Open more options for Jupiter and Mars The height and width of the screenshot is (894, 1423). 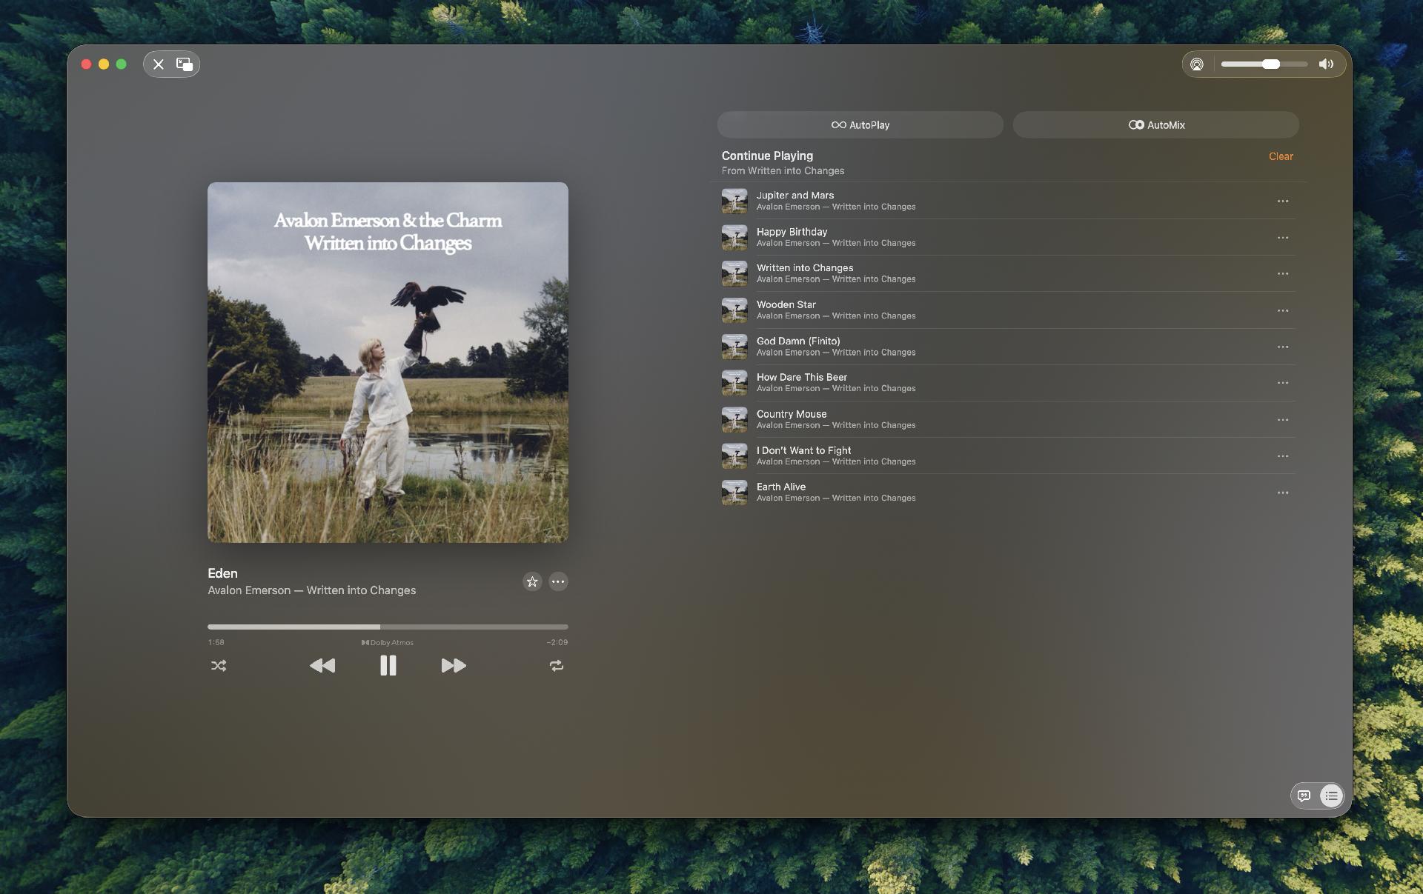pos(1283,201)
